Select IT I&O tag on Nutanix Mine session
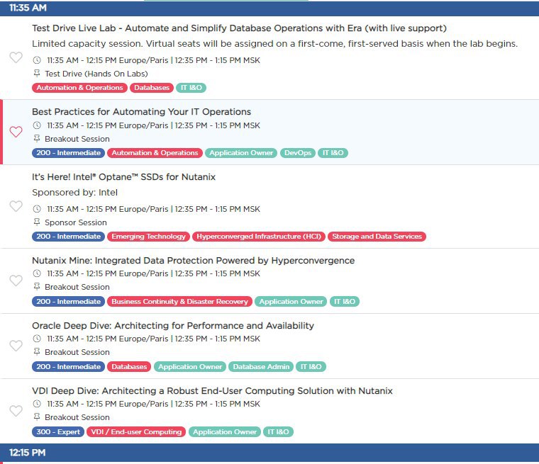 point(345,302)
